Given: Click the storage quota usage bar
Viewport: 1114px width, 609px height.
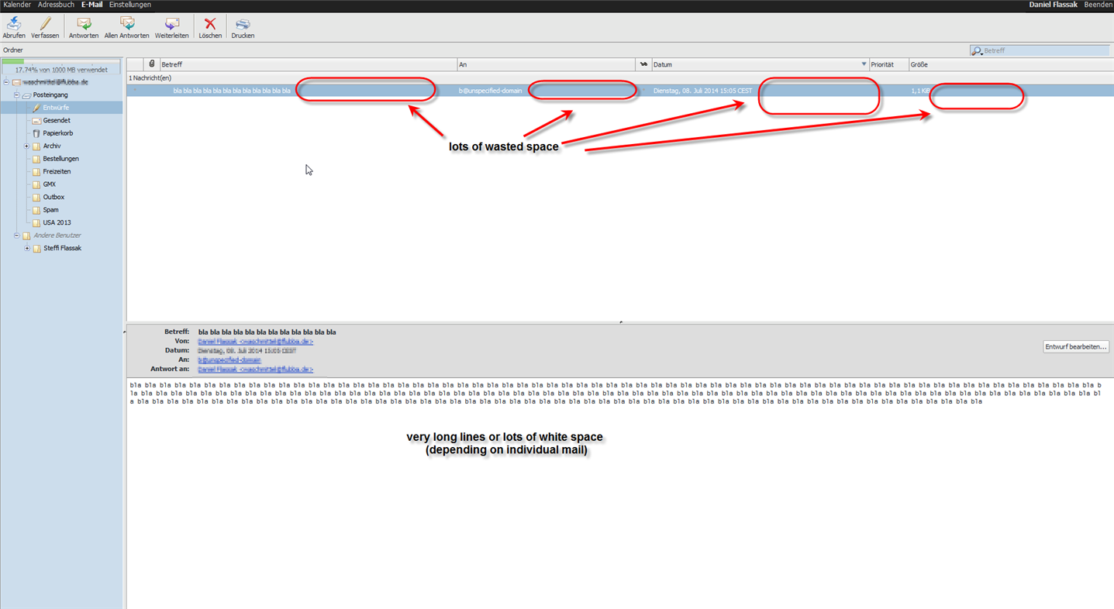Looking at the screenshot, I should (61, 64).
